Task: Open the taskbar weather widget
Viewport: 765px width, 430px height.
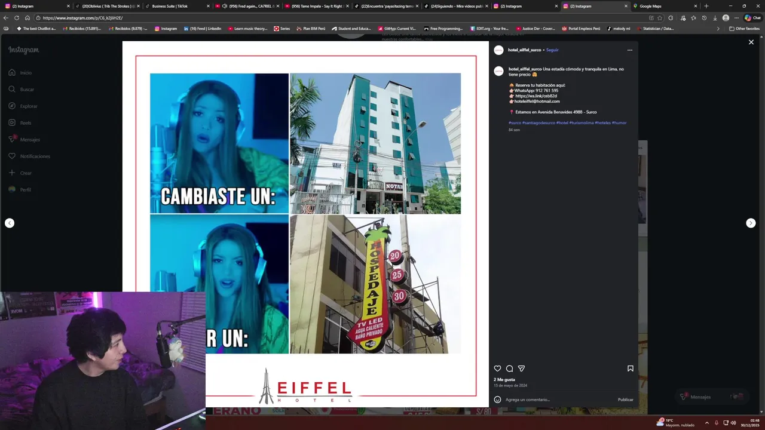Action: point(675,422)
